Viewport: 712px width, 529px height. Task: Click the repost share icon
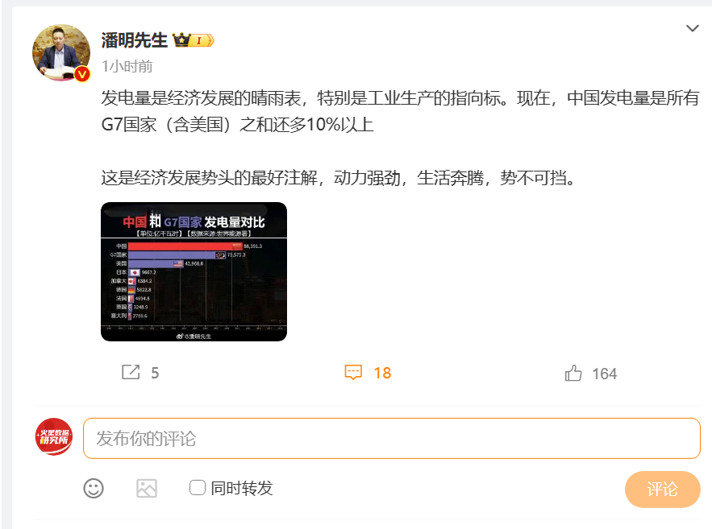[x=131, y=372]
